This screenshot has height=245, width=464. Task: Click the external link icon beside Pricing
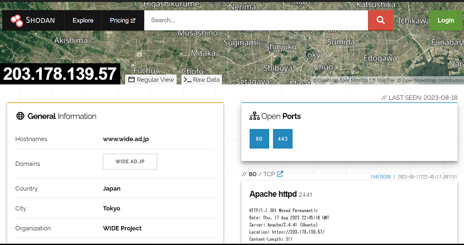click(x=134, y=21)
